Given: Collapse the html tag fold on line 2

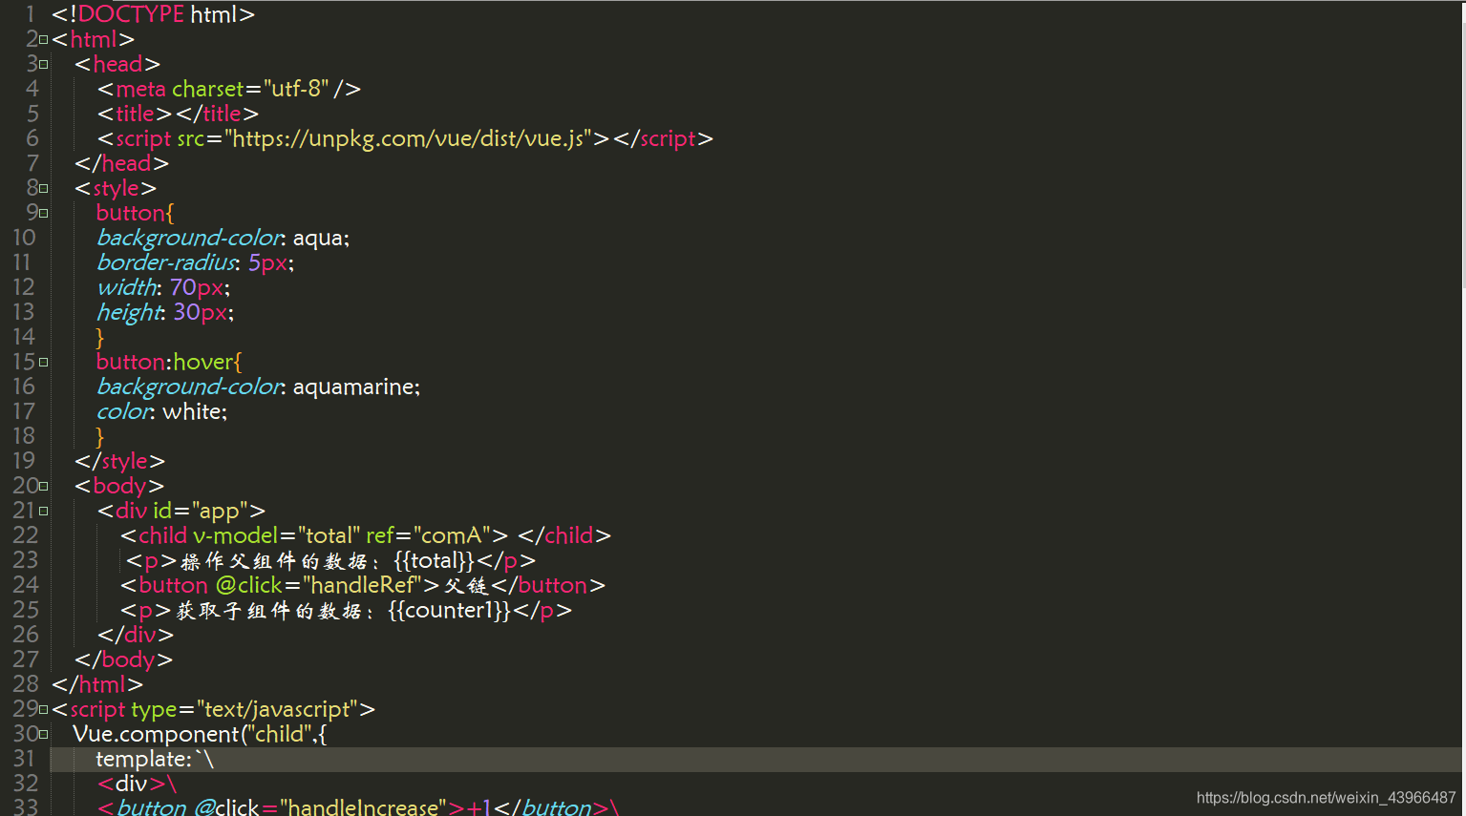Looking at the screenshot, I should pyautogui.click(x=43, y=40).
